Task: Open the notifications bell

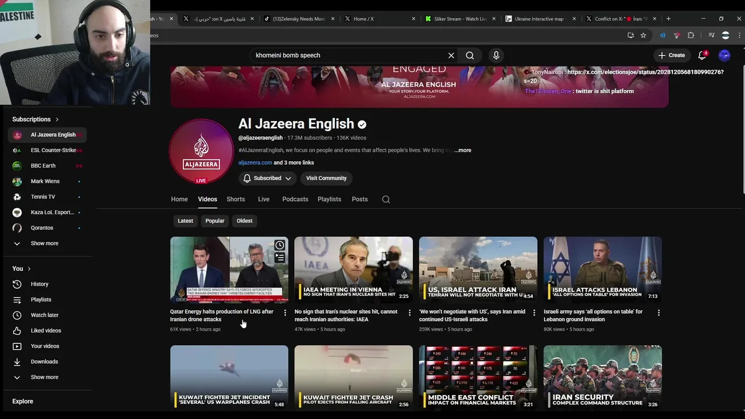Action: 702,55
